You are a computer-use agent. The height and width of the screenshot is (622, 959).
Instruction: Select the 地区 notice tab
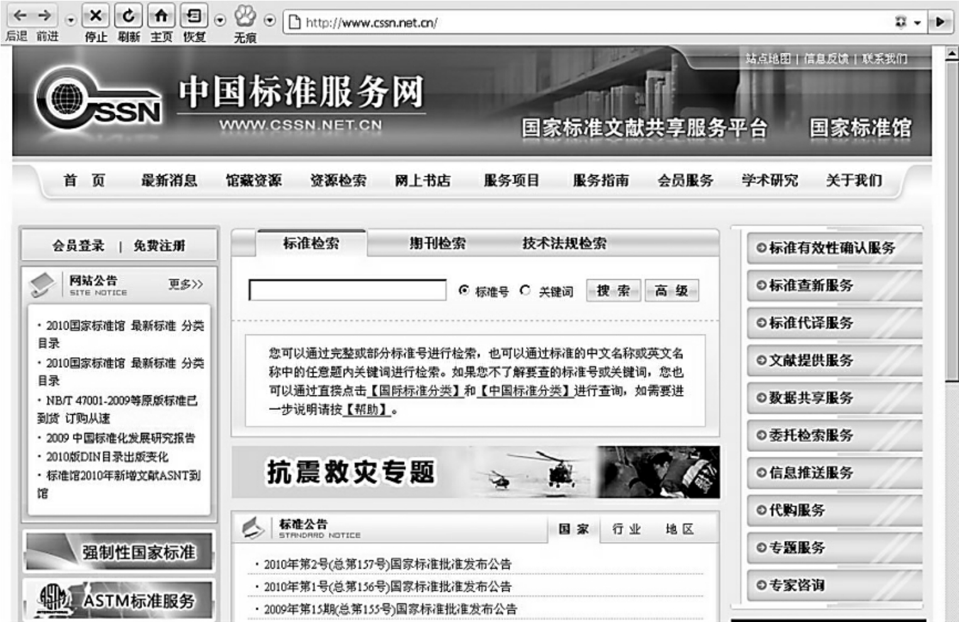coord(679,529)
